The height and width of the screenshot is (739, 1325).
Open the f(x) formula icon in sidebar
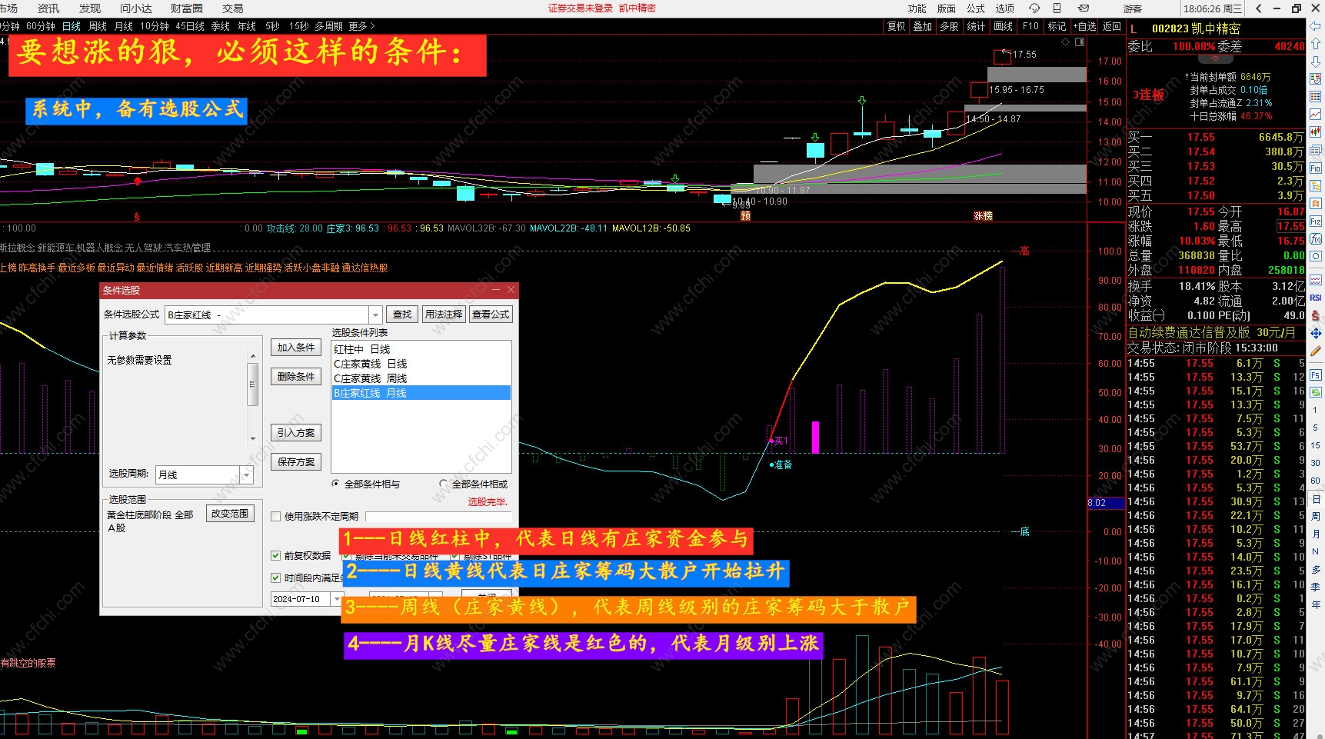coord(1316,239)
